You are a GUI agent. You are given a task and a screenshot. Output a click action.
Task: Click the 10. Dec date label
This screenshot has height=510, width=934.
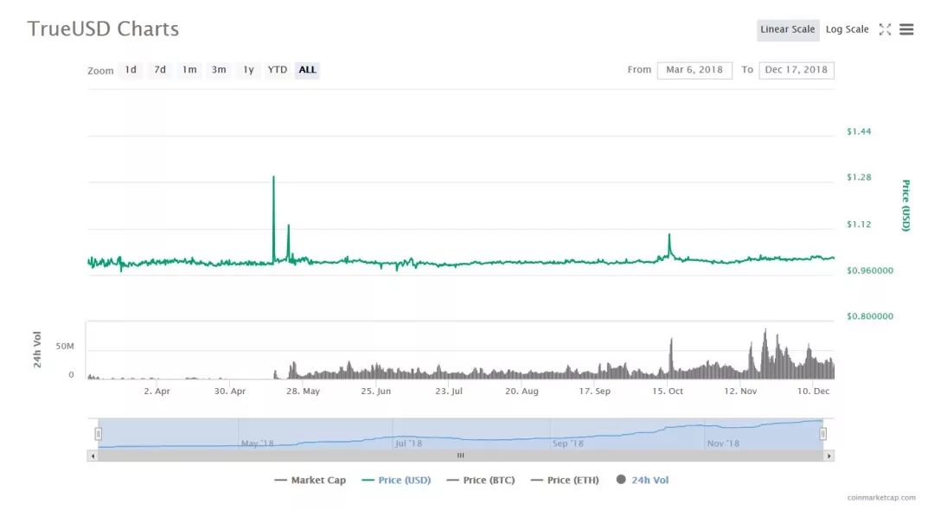pyautogui.click(x=813, y=392)
